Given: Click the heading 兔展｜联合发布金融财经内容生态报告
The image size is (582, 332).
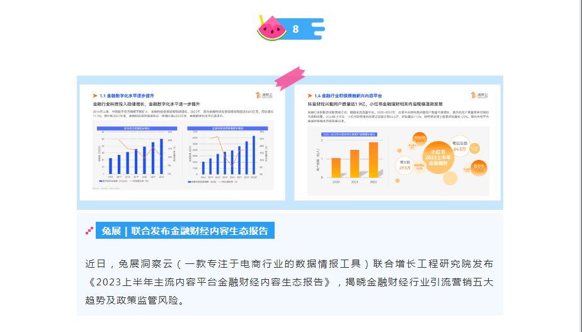Looking at the screenshot, I should (185, 231).
